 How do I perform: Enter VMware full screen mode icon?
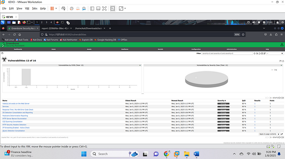tap(104, 9)
